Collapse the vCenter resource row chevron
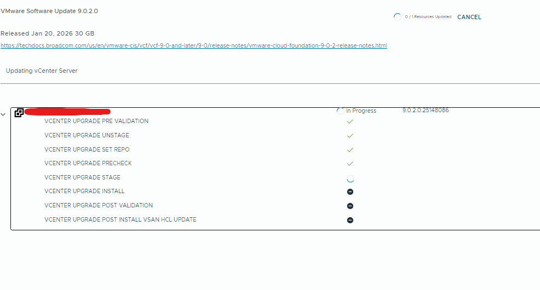 3,114
